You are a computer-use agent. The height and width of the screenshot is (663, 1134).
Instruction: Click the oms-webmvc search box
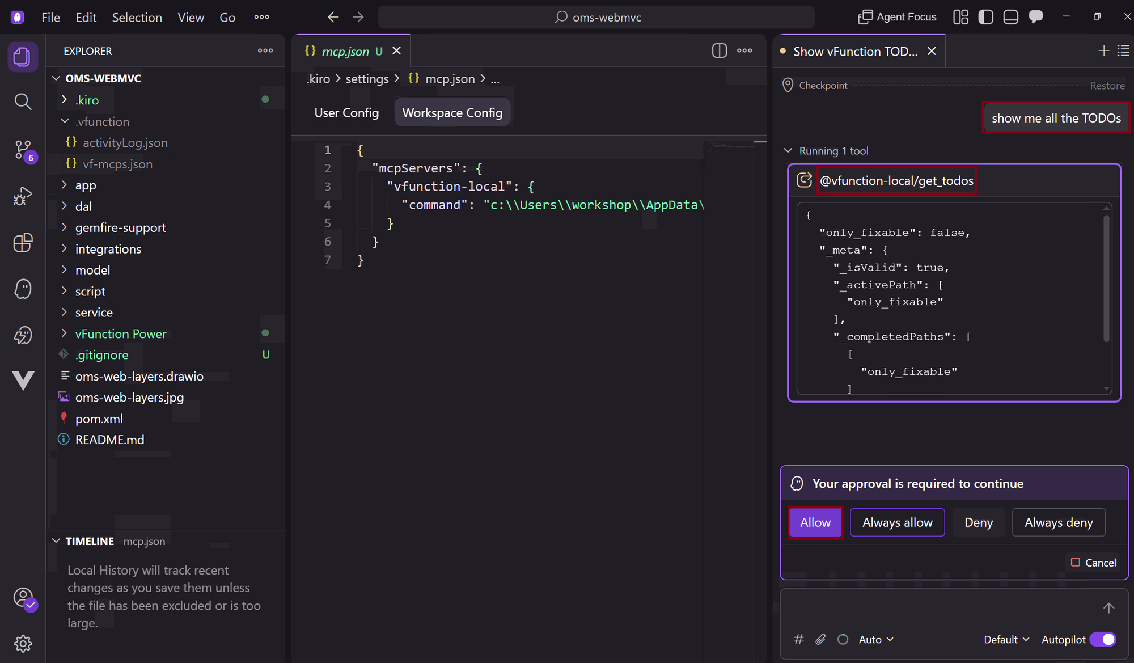coord(596,17)
